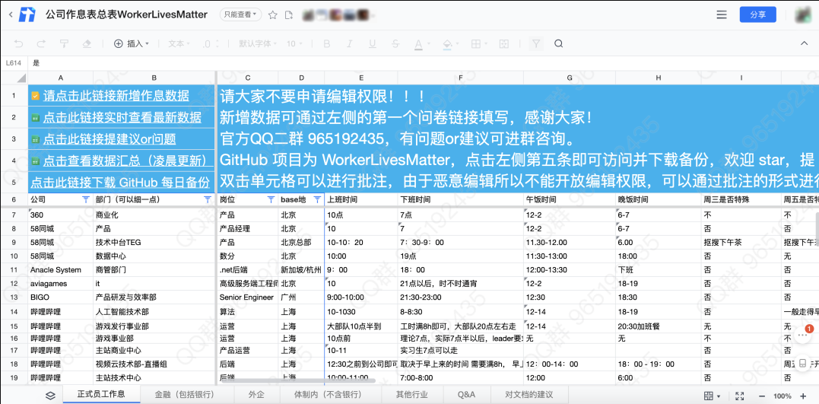Screen dimensions: 819x404
Task: Open the filter on the 公司 column
Action: [x=86, y=199]
